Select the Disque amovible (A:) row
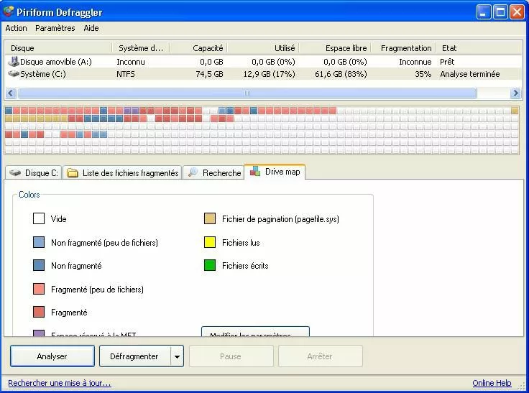This screenshot has width=529, height=393. (263, 62)
